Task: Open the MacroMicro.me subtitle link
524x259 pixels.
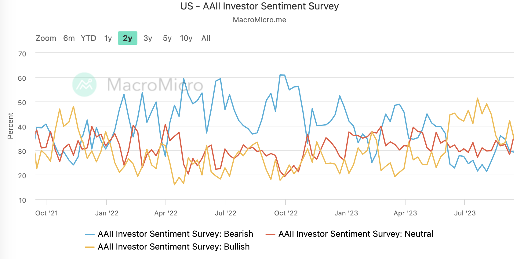Action: coord(260,20)
